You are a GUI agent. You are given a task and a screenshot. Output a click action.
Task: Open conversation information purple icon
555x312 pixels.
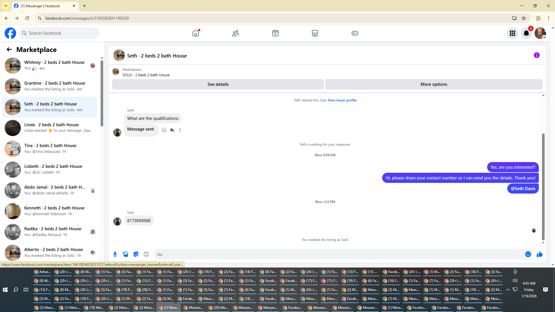click(536, 55)
